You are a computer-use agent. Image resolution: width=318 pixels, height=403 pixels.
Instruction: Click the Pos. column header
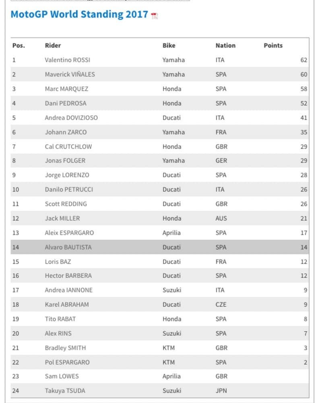[x=19, y=46]
